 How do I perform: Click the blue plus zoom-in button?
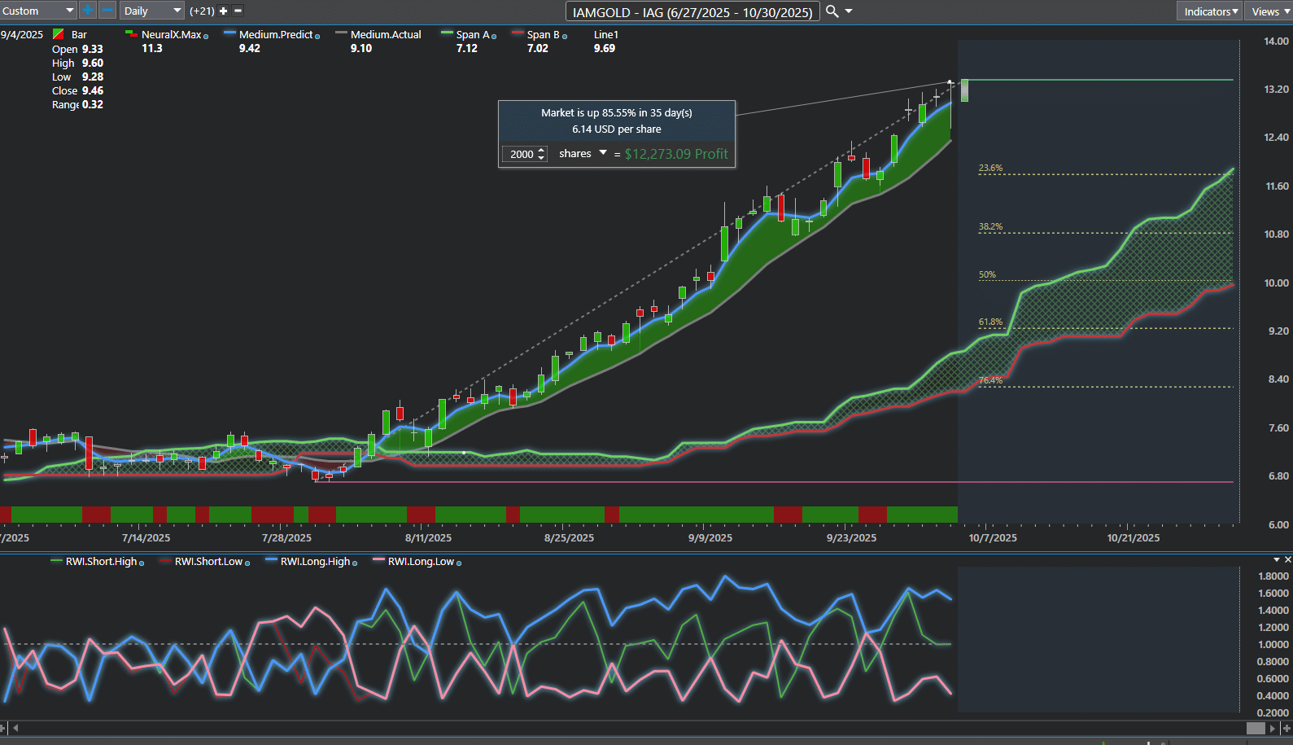[88, 11]
